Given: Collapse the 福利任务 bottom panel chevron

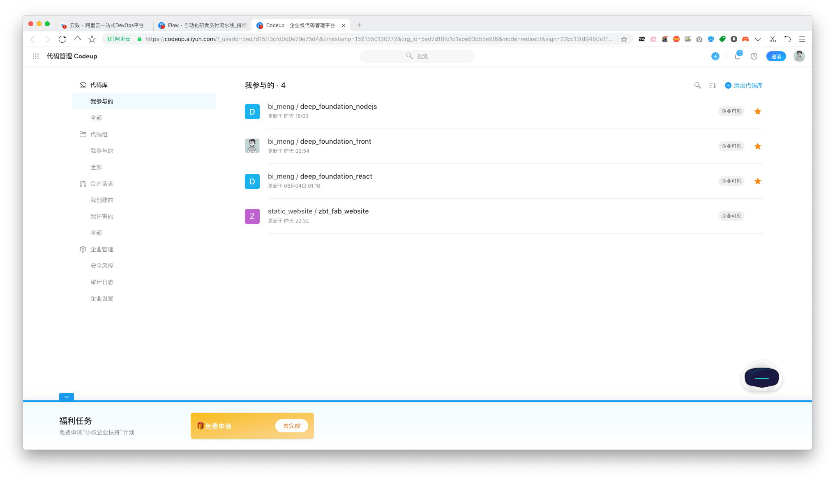Looking at the screenshot, I should (x=67, y=397).
